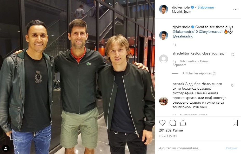Open the three-dot more options menu

pyautogui.click(x=235, y=9)
